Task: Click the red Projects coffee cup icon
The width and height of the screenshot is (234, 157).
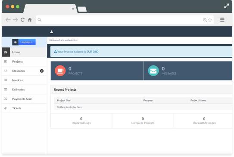Action: (x=60, y=71)
